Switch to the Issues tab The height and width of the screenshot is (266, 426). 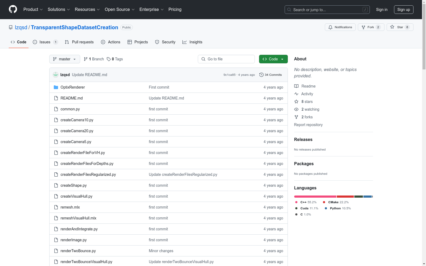45,42
